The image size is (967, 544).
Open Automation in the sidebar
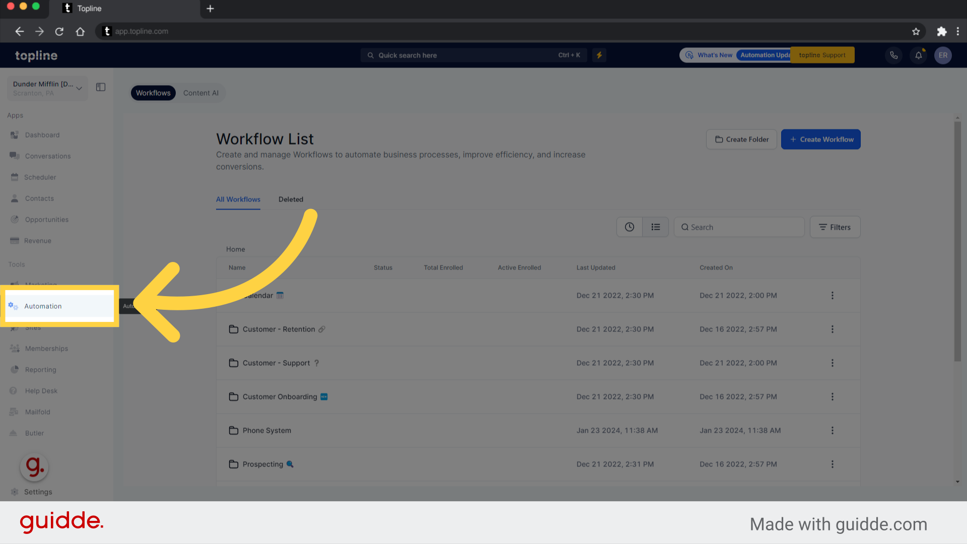pyautogui.click(x=59, y=306)
